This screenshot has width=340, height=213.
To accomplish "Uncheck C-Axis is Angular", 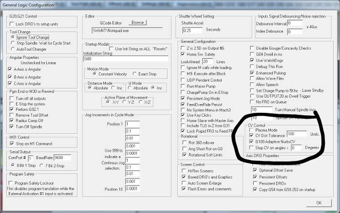I will (10, 83).
